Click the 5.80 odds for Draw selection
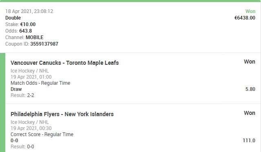This screenshot has height=152, width=261. 250,89
